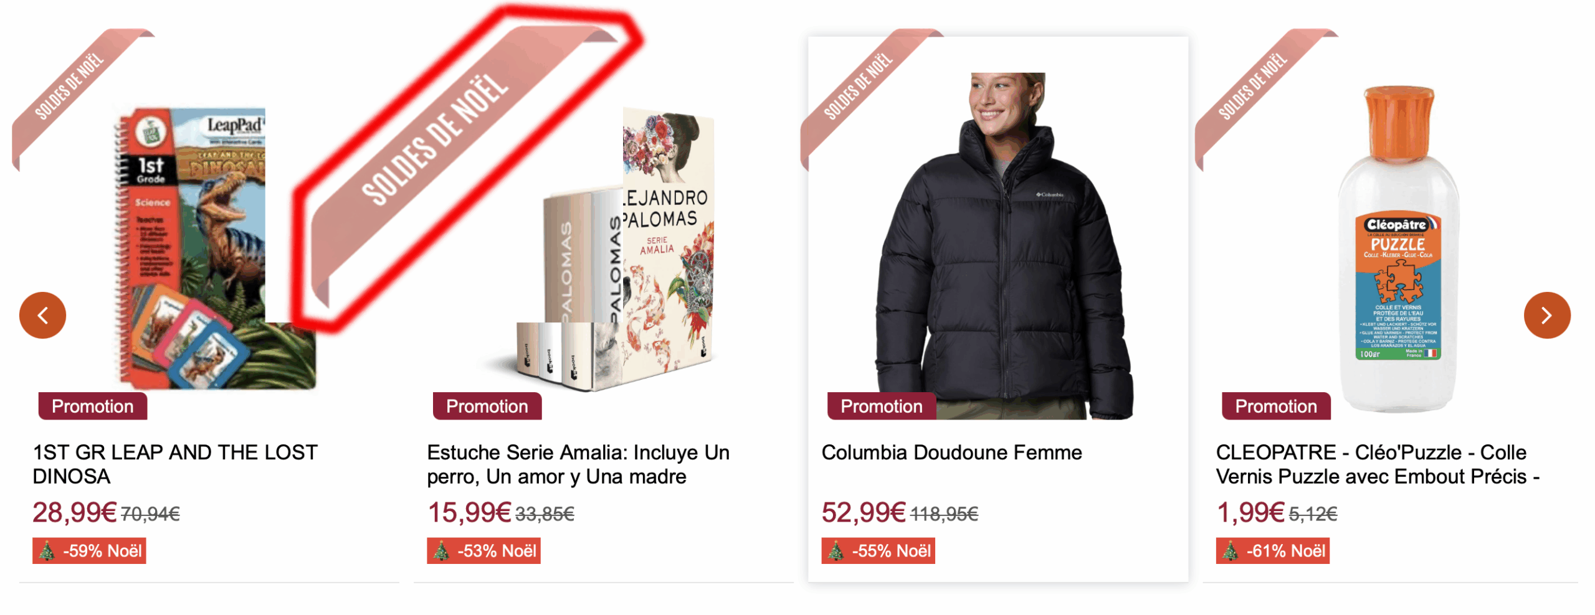1595x615 pixels.
Task: Open the Cléopâtre Puzzle glue bottle image
Action: click(1399, 249)
